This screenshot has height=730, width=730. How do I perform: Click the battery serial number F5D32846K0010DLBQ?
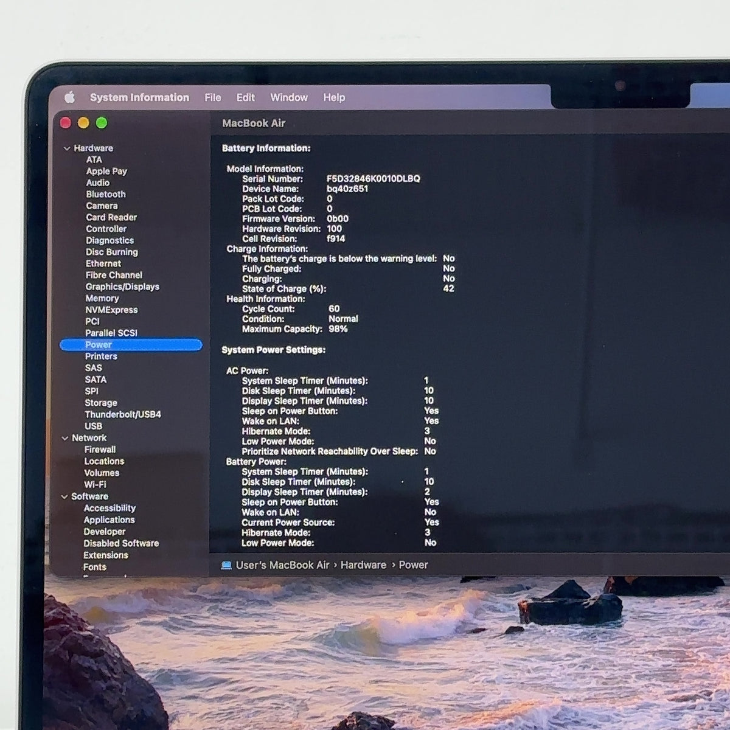coord(374,179)
